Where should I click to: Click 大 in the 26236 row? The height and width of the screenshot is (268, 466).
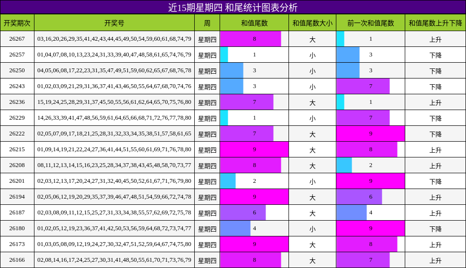(x=312, y=102)
